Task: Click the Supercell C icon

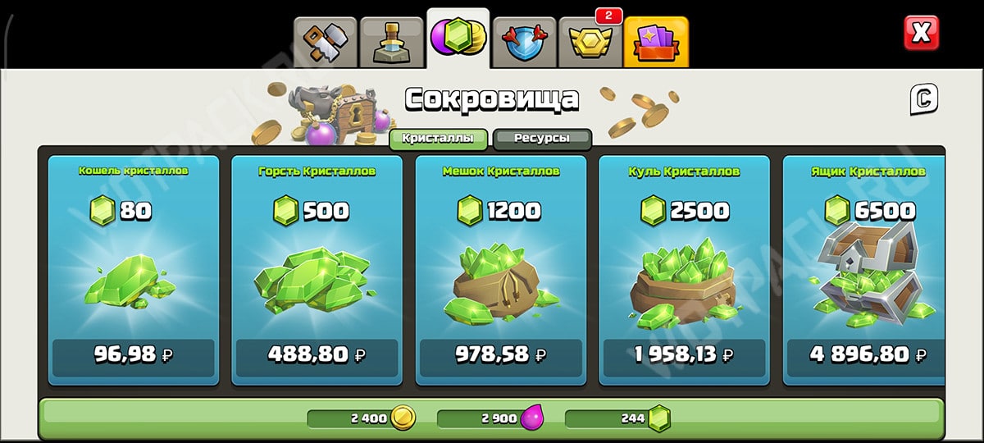Action: [924, 99]
